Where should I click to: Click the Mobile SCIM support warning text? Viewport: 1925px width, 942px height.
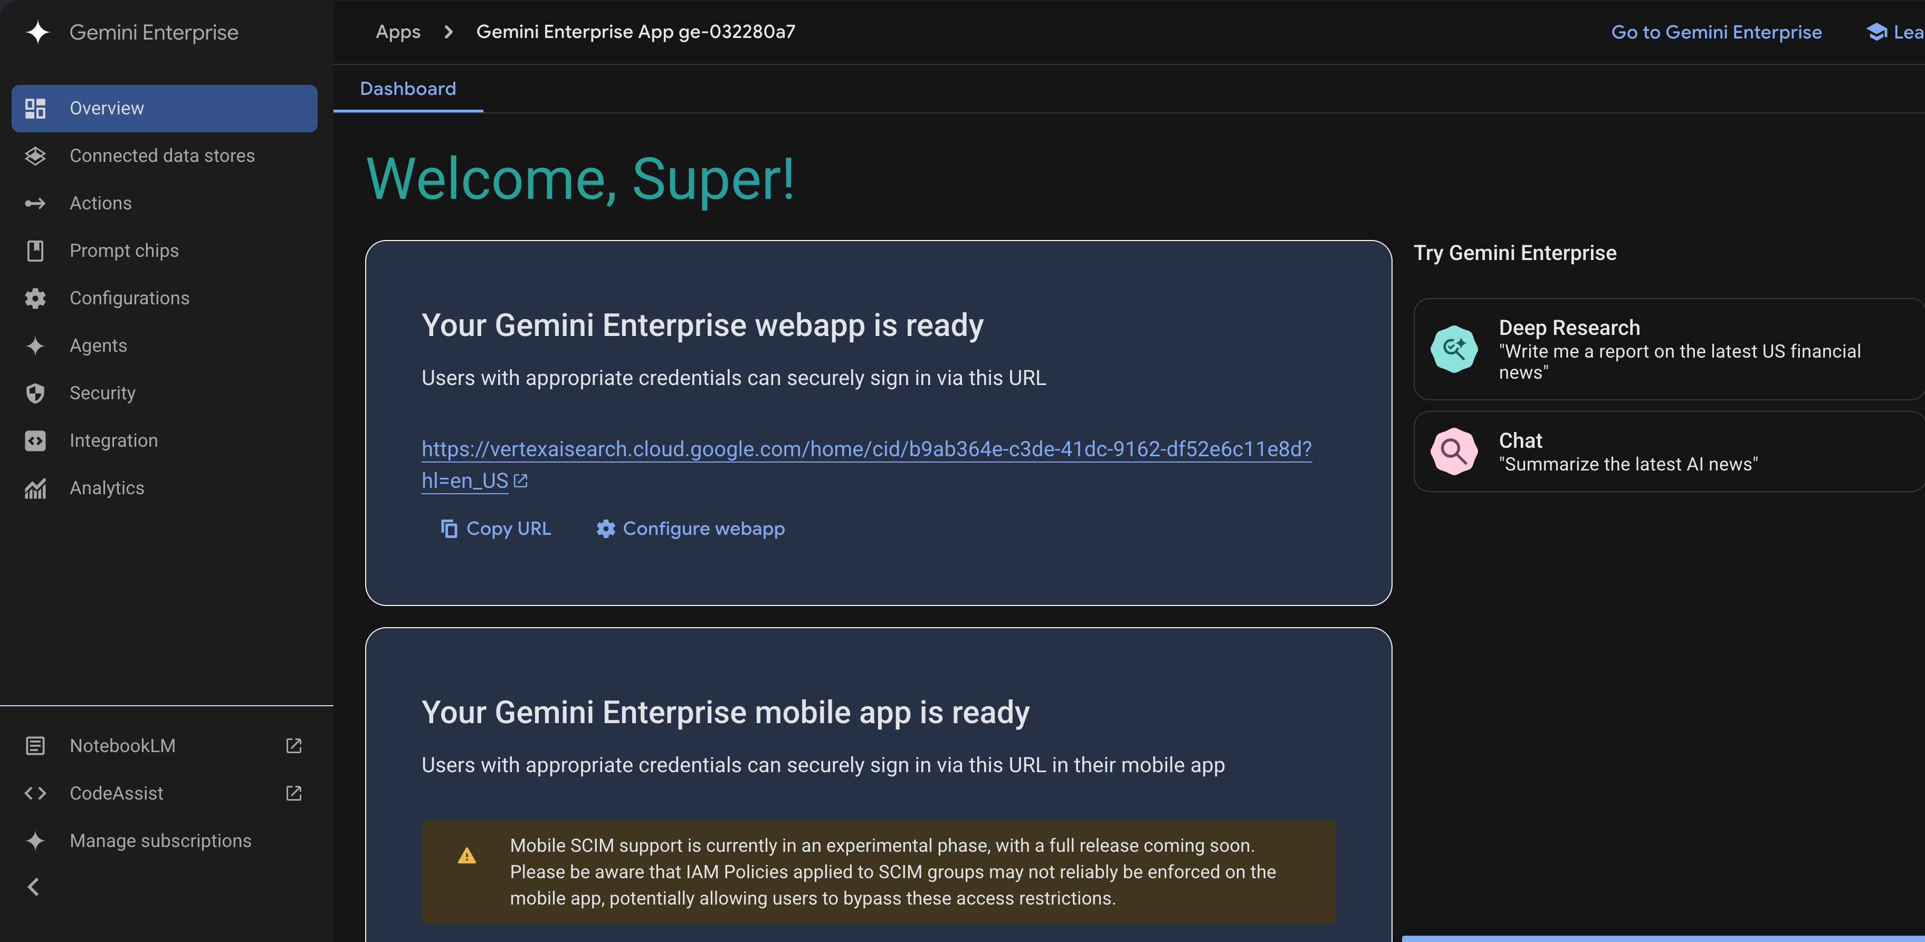[893, 872]
